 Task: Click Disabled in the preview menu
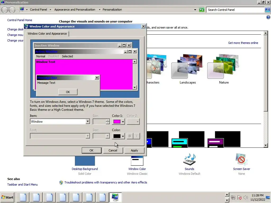pos(53,56)
